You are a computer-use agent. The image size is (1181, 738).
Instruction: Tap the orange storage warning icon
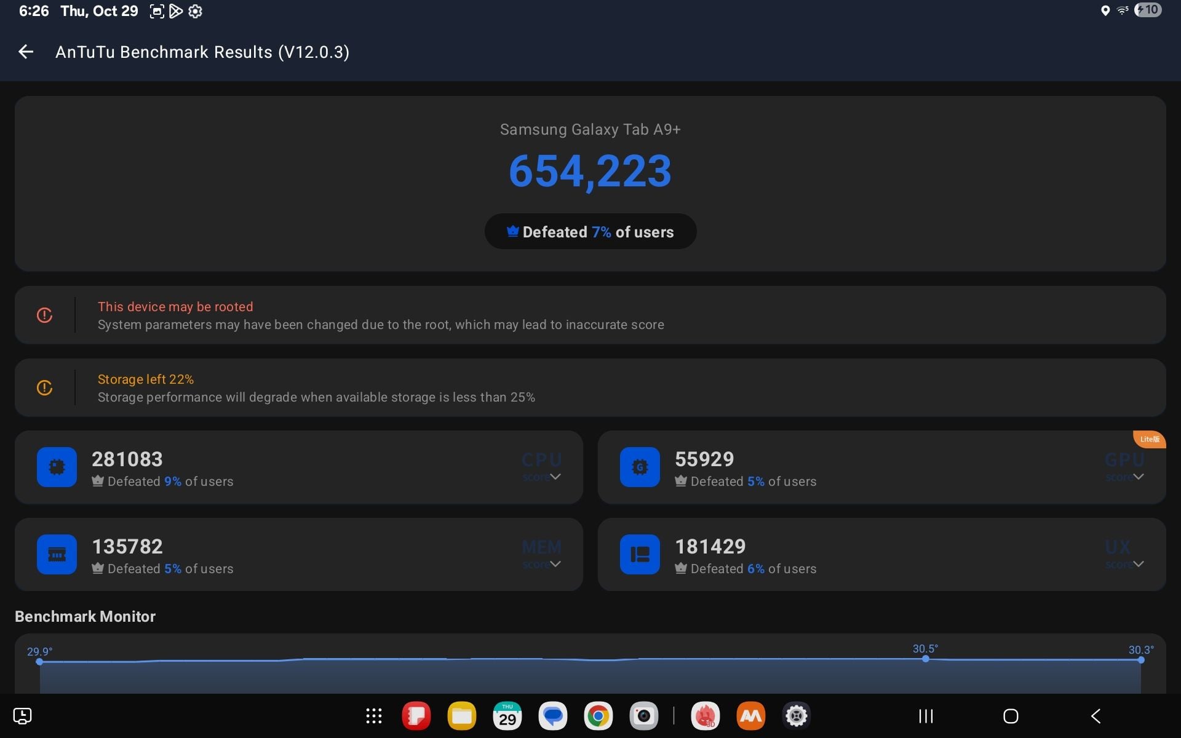click(44, 387)
